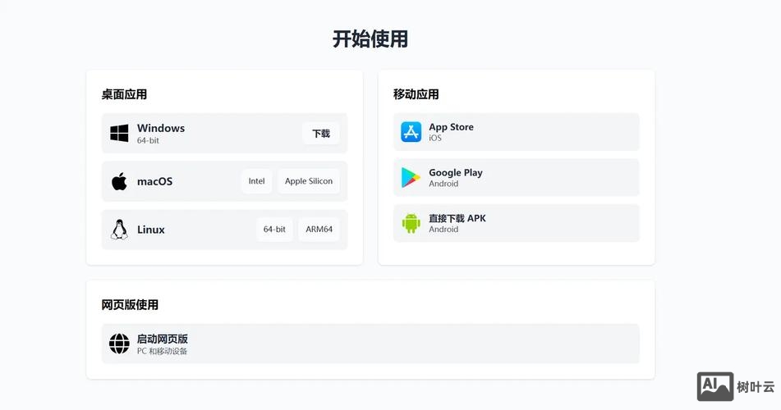
Task: Click the green Android robot icon
Action: (411, 223)
